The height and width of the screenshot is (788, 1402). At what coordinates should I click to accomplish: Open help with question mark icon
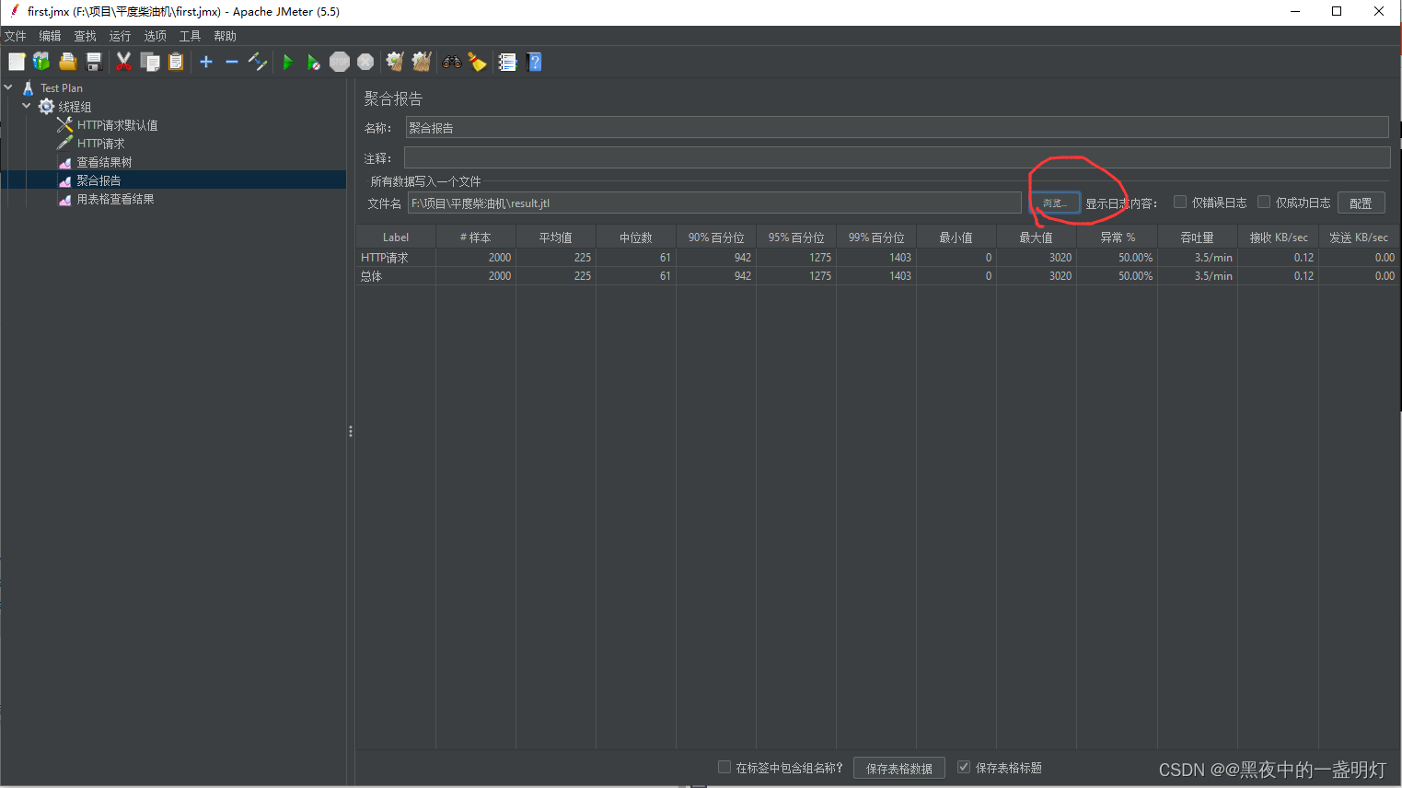[x=534, y=62]
